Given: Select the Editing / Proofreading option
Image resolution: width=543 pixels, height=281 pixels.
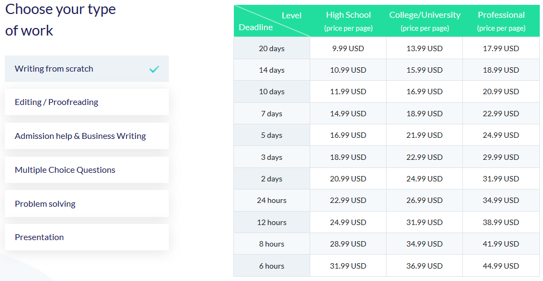Looking at the screenshot, I should click(87, 102).
